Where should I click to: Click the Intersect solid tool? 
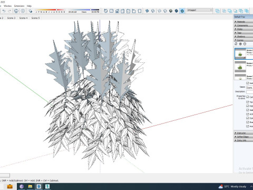(224, 11)
